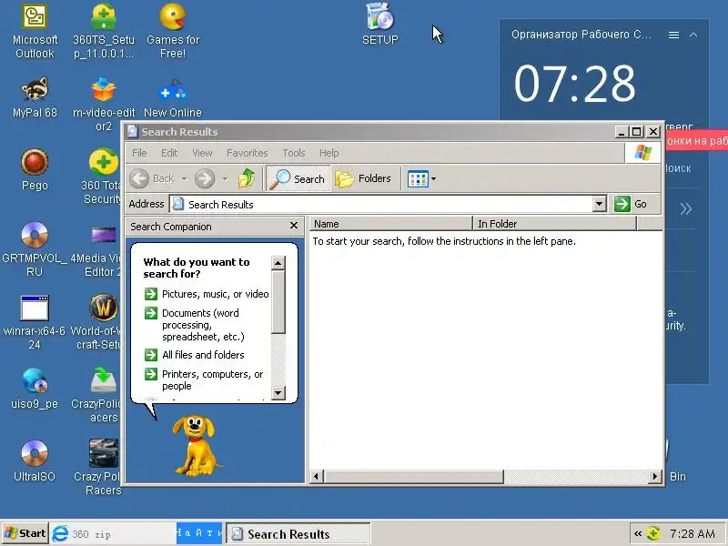Expand the Back history dropdown arrow
This screenshot has height=546, width=728.
click(185, 178)
